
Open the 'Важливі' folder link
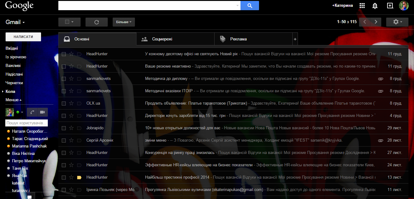click(13, 65)
